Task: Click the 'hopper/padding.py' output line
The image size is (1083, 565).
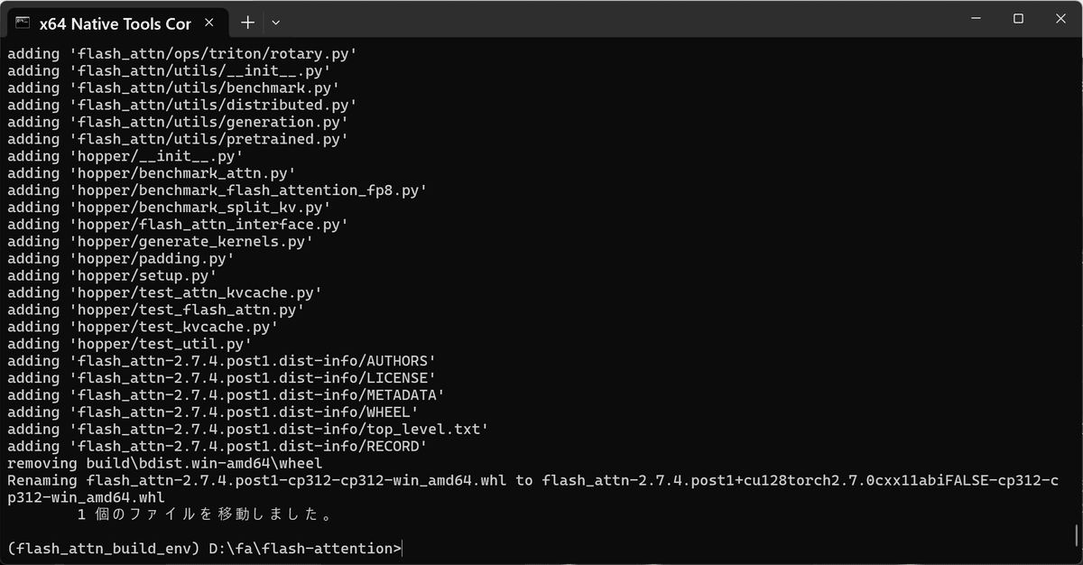Action: click(x=121, y=258)
